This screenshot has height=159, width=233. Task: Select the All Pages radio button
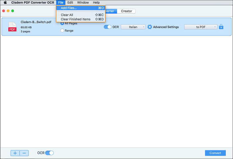[62, 23]
